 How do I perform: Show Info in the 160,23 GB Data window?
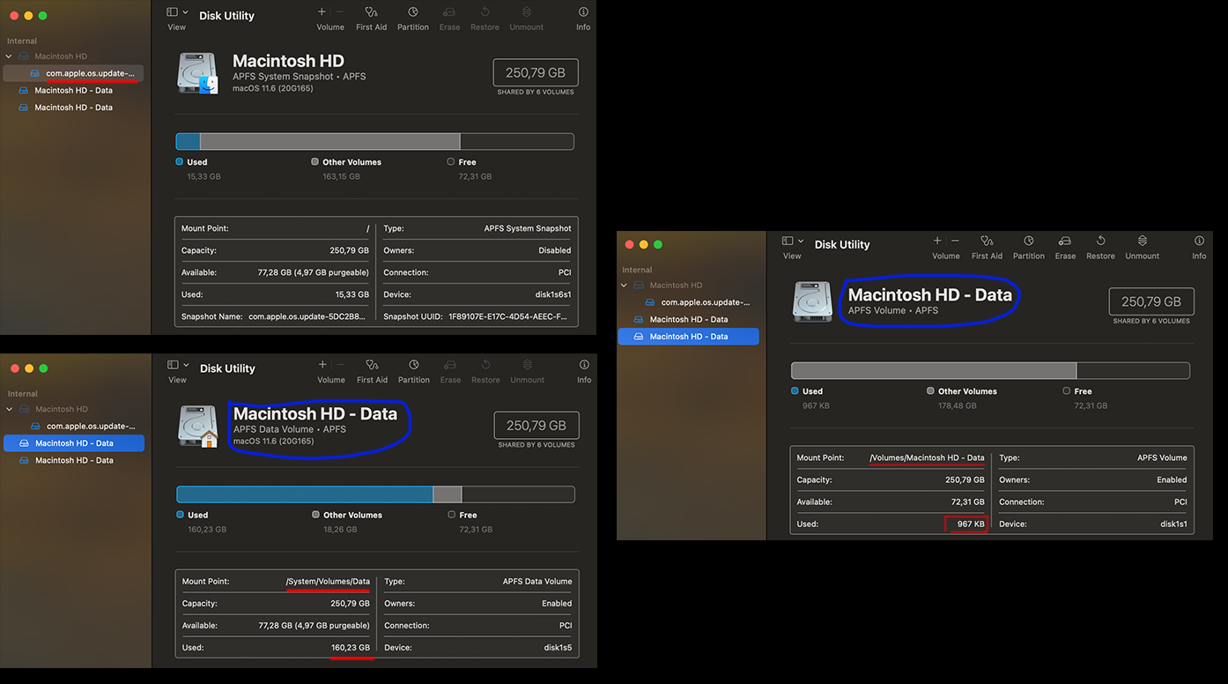click(584, 365)
